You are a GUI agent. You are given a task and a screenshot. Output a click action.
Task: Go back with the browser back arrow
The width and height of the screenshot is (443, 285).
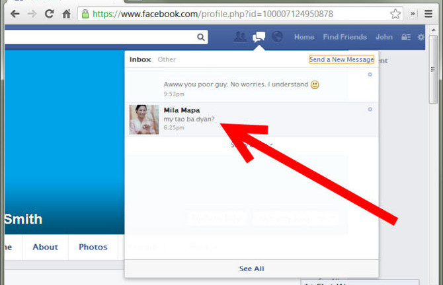(15, 14)
